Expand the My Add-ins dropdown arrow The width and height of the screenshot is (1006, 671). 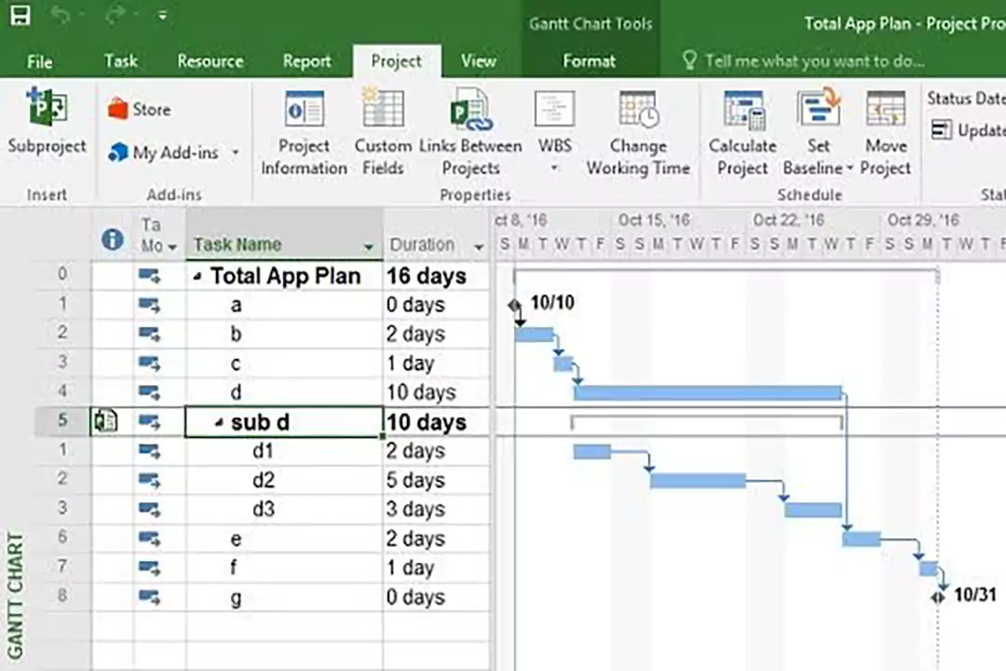(236, 153)
